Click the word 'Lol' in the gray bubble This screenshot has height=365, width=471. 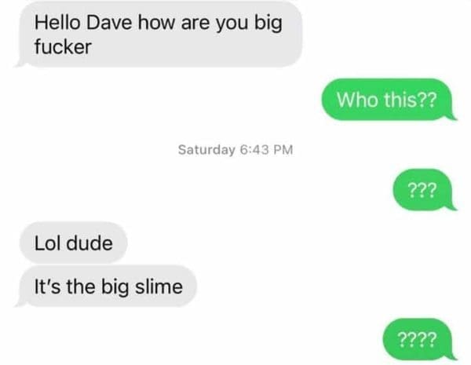click(48, 243)
